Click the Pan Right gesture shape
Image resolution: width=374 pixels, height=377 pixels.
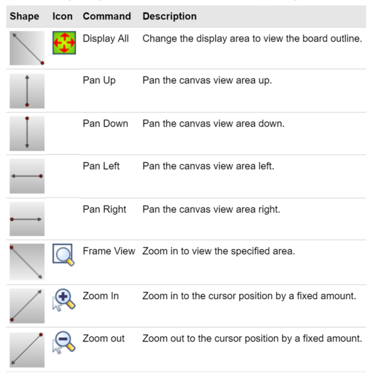click(27, 219)
